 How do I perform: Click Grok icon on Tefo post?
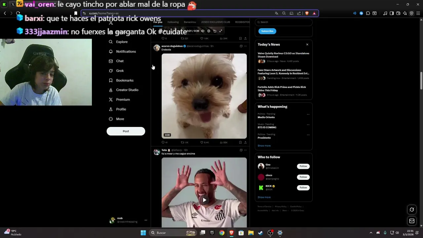[x=241, y=150]
